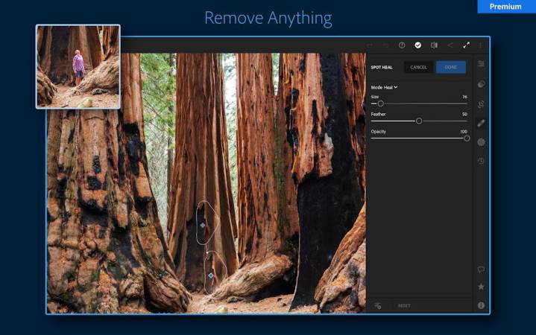Select the Masking circle tool

(x=481, y=141)
